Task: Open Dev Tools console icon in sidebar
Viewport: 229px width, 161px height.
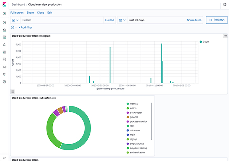Action: coord(4,60)
